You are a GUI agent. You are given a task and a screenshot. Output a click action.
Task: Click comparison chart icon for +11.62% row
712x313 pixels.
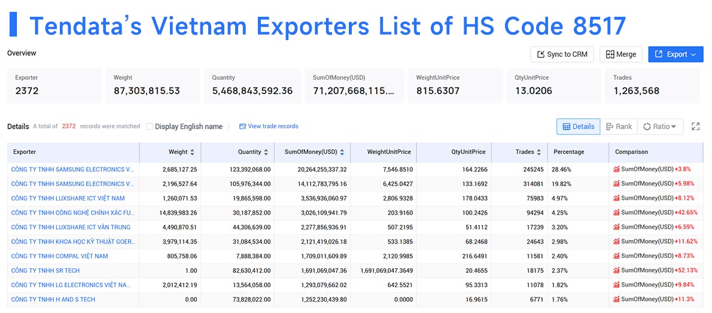pos(616,242)
